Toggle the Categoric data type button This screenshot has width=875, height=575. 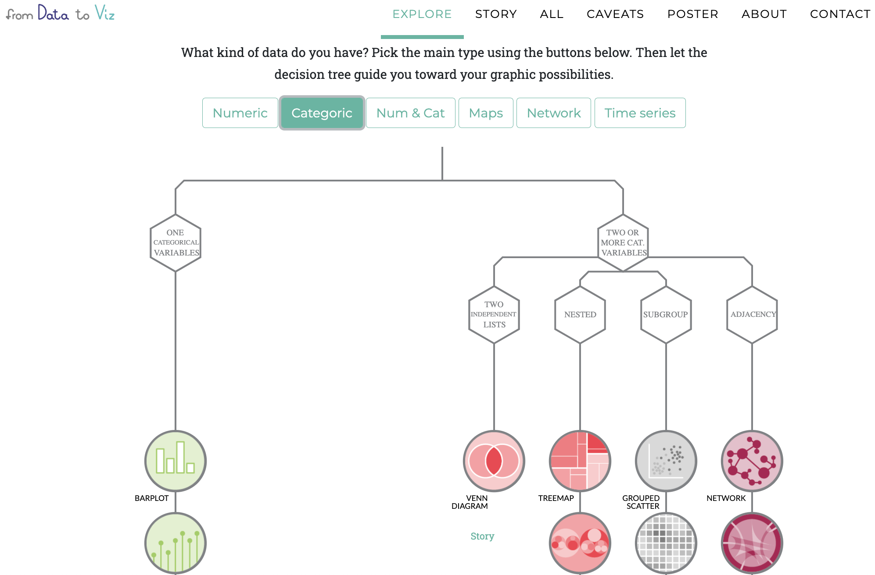(x=322, y=113)
